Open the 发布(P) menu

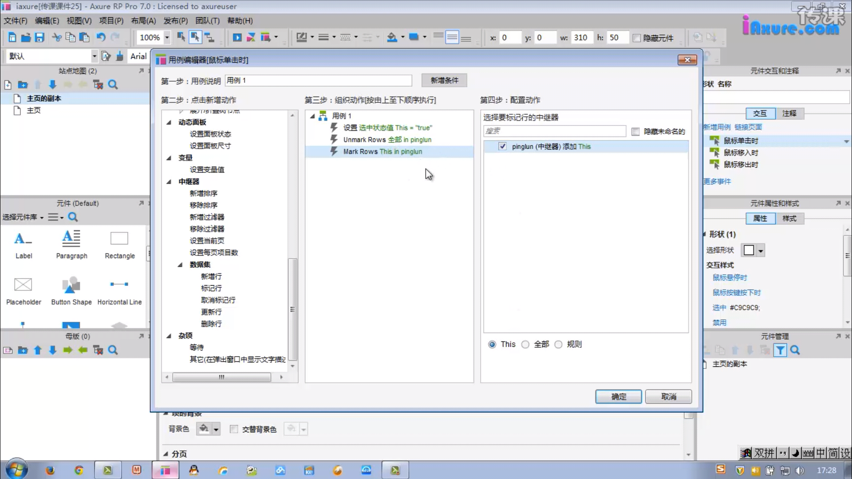coord(176,21)
